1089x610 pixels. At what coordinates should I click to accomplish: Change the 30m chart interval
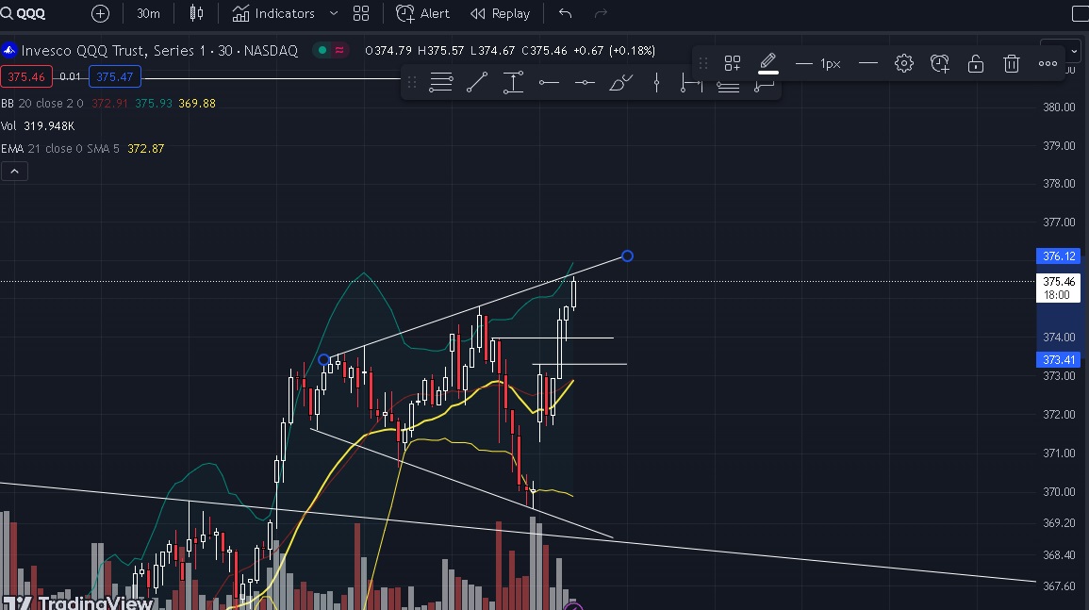click(x=148, y=13)
